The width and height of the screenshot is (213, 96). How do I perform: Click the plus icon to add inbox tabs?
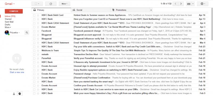point(151,10)
